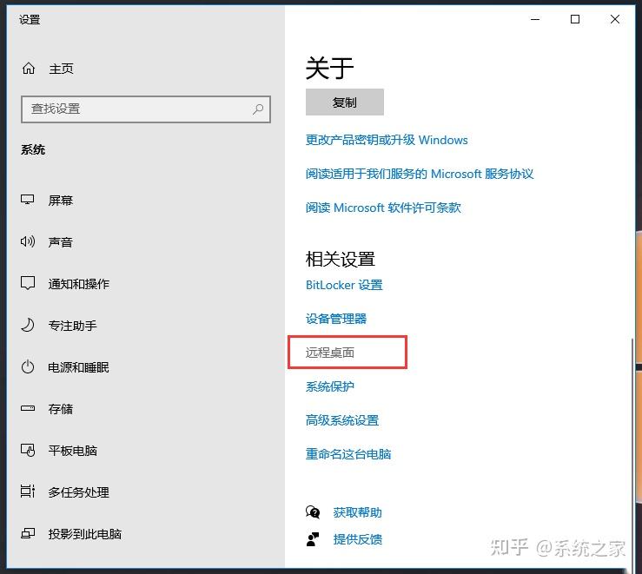Image resolution: width=642 pixels, height=574 pixels.
Task: Open 高级系统设置 link
Action: tap(342, 420)
